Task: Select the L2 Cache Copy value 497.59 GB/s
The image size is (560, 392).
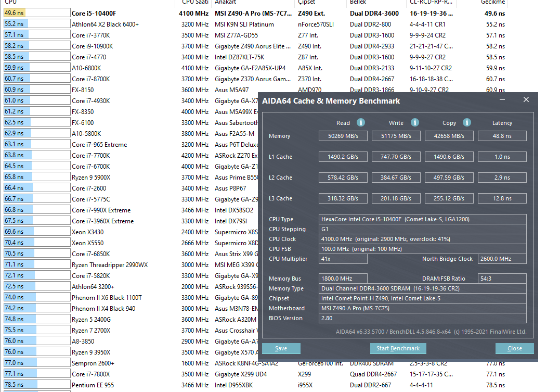Action: pyautogui.click(x=449, y=178)
